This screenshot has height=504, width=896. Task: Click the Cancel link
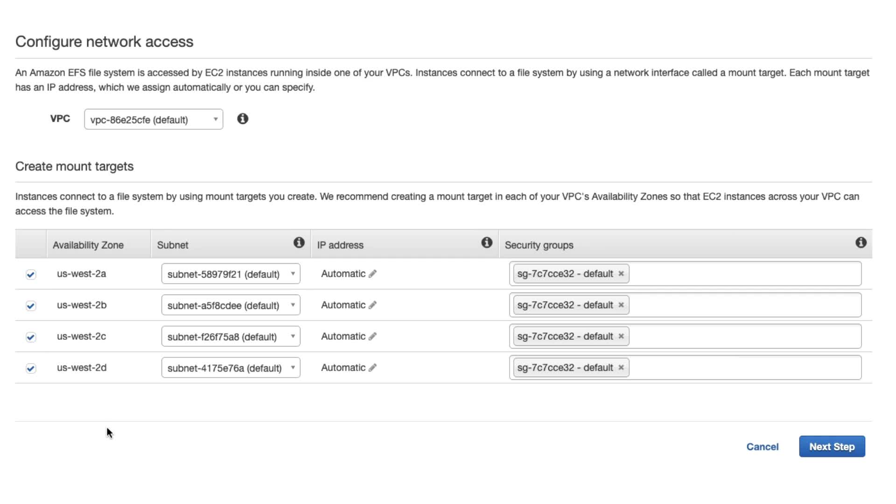click(762, 447)
